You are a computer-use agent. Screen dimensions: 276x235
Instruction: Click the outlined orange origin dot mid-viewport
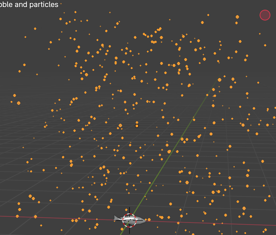click(x=137, y=126)
